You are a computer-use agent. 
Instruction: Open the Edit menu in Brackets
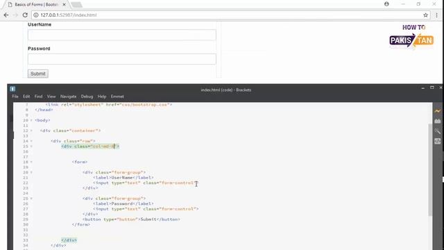point(26,97)
